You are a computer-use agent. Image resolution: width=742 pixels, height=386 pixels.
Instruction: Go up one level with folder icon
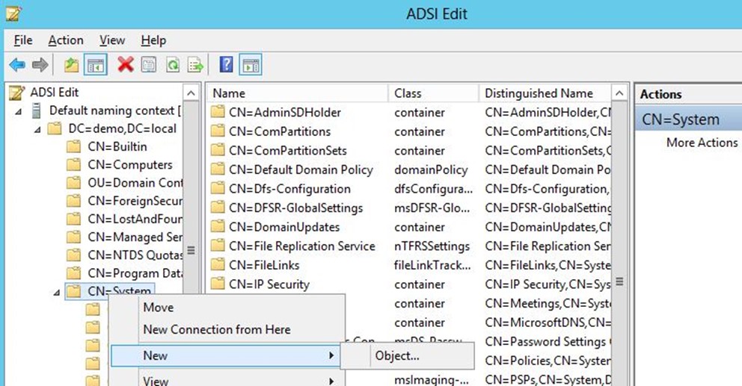pyautogui.click(x=72, y=65)
